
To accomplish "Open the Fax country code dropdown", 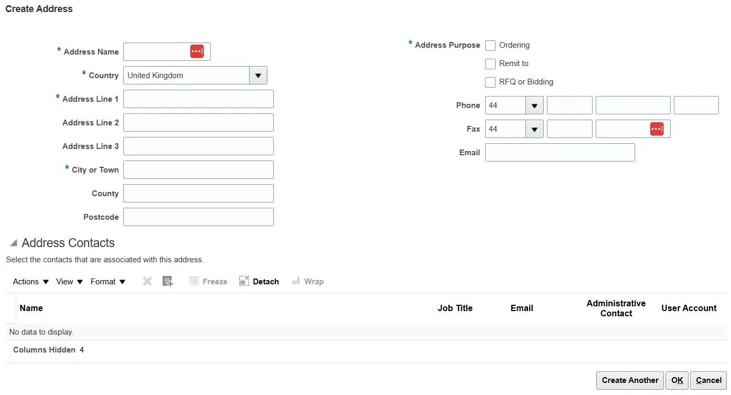I will (x=534, y=129).
